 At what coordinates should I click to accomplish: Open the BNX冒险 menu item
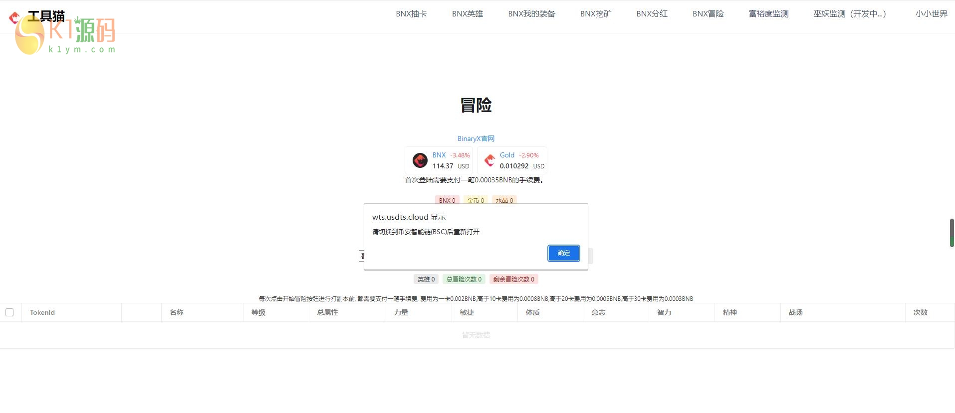point(708,14)
